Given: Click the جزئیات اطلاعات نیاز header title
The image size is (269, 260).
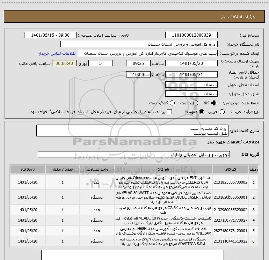Looking at the screenshot, I should [x=238, y=17].
